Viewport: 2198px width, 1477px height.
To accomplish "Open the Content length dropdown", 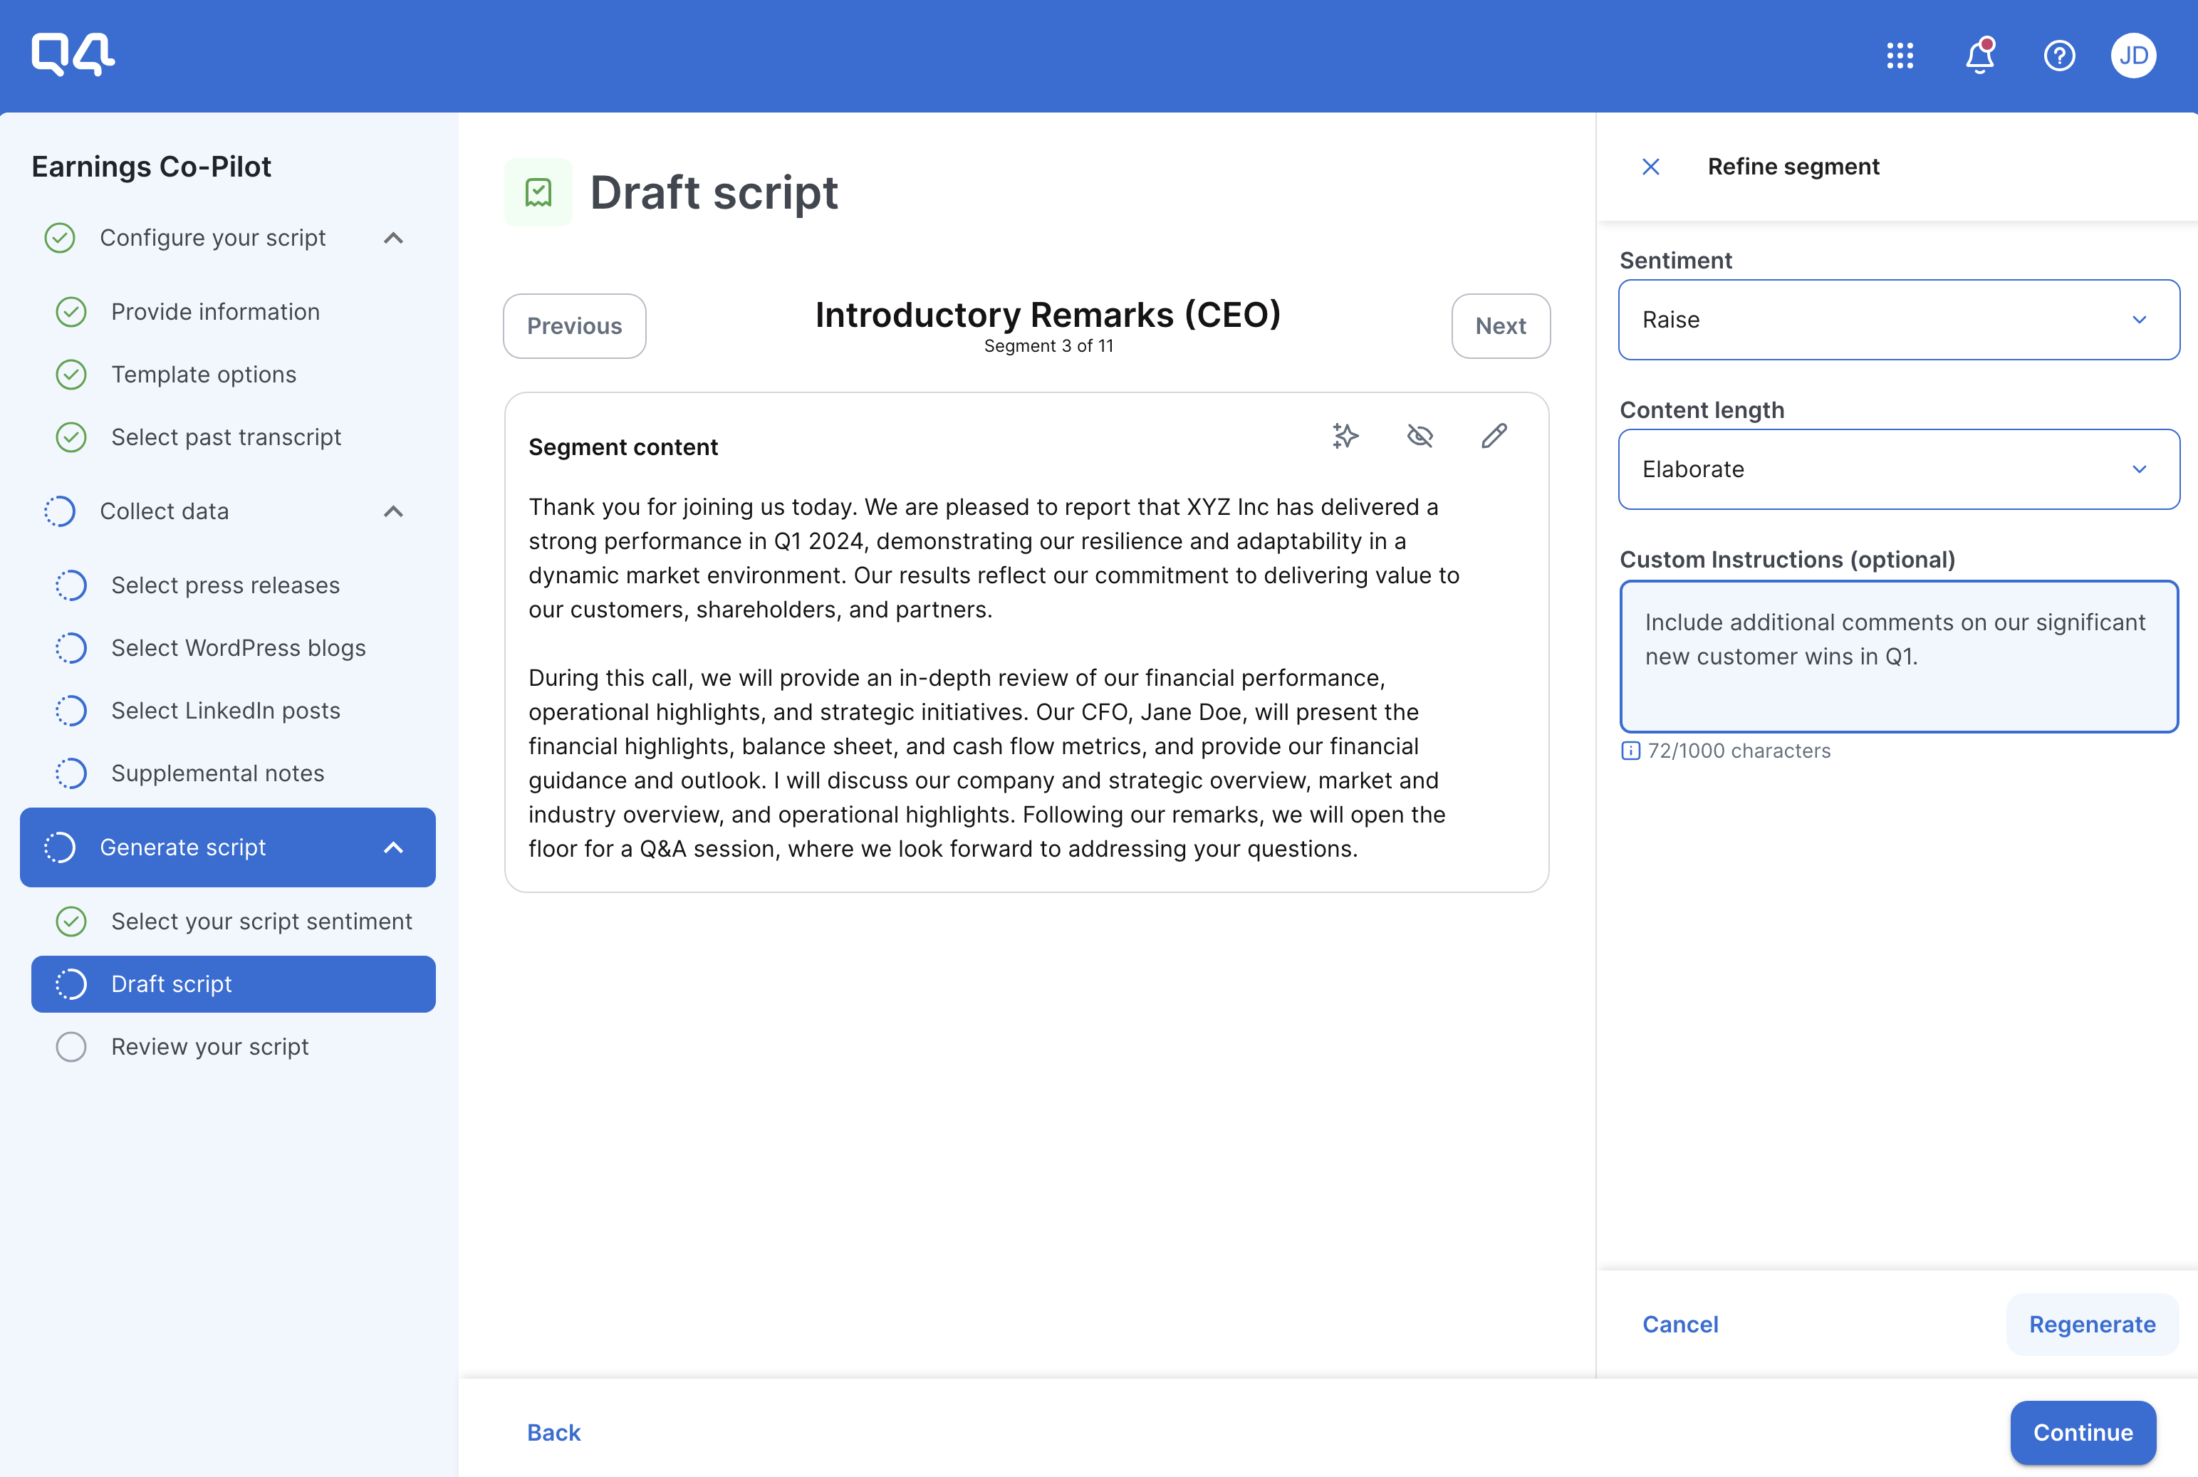I will pos(1898,469).
